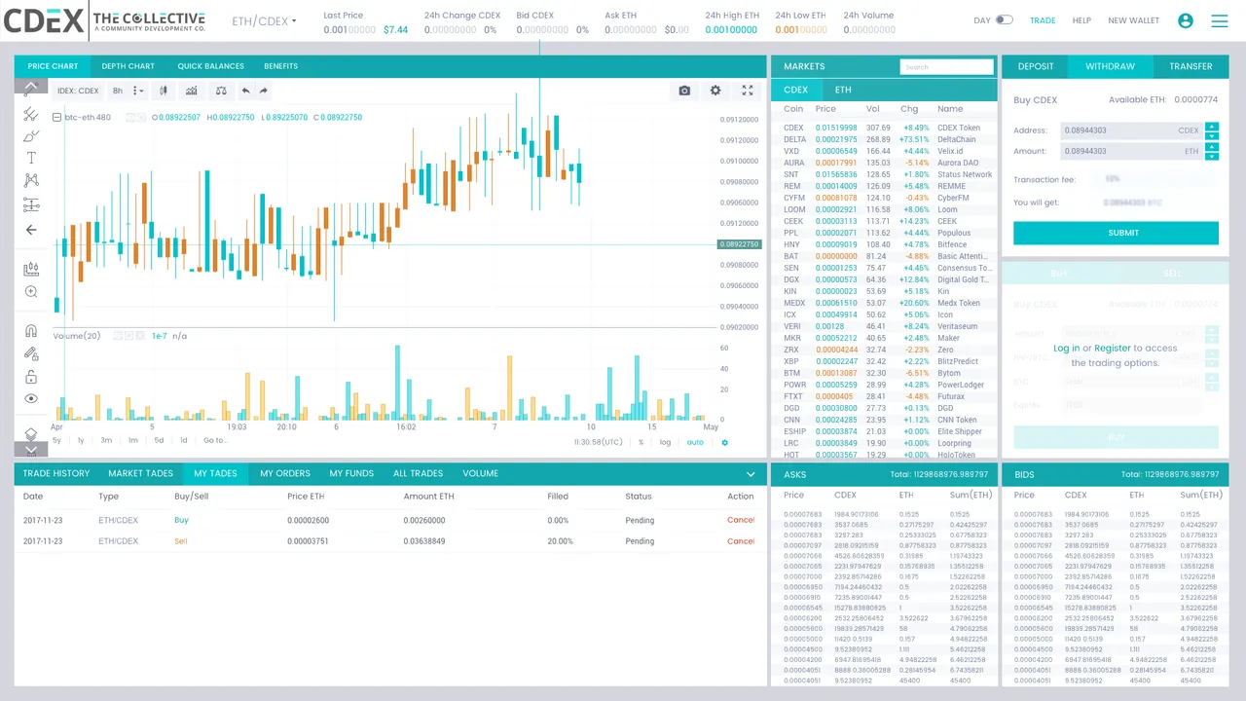The height and width of the screenshot is (701, 1246).
Task: Switch to the Deposit tab
Action: 1036,66
